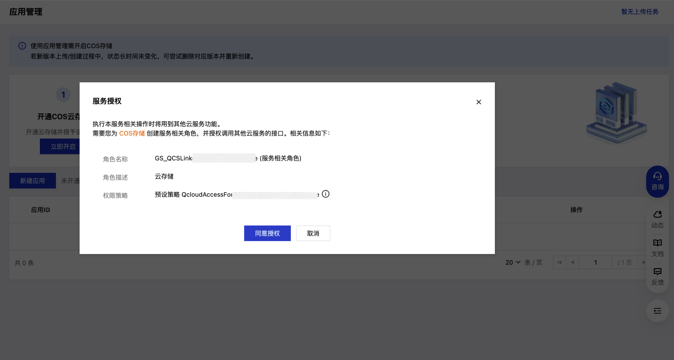Click the collapse menu list icon
674x360 pixels.
[657, 311]
